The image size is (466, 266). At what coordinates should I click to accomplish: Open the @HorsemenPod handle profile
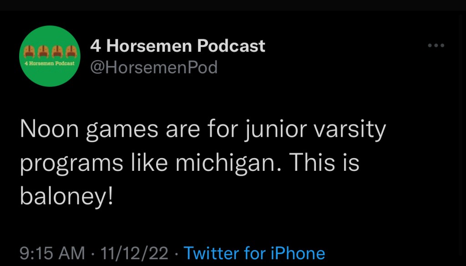point(154,67)
